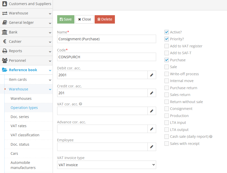Click into the Name text field

[x=107, y=39]
